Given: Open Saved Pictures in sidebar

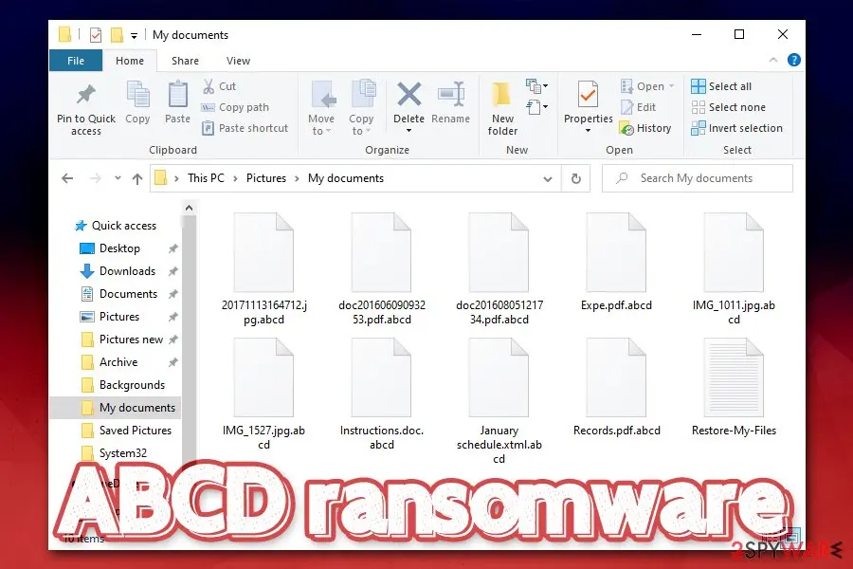Looking at the screenshot, I should coord(126,431).
